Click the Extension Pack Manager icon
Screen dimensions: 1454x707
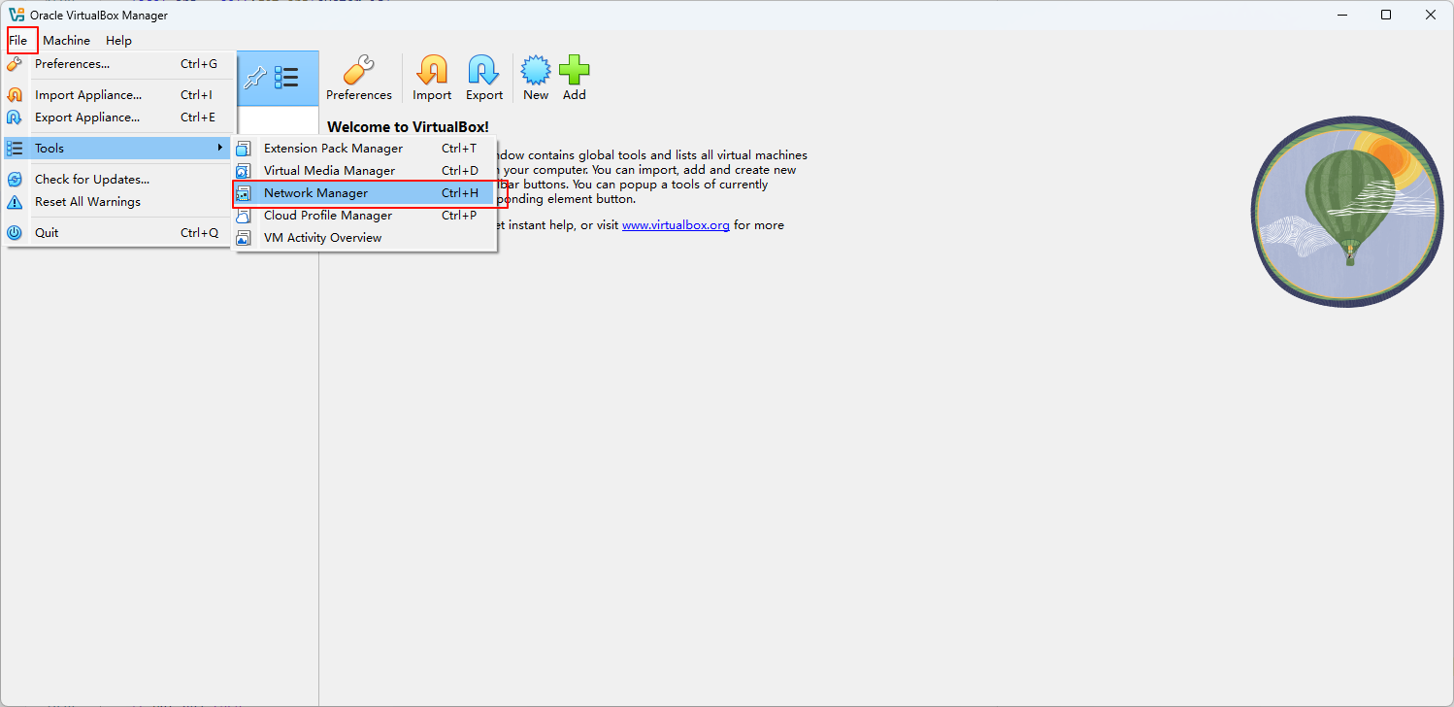tap(244, 149)
